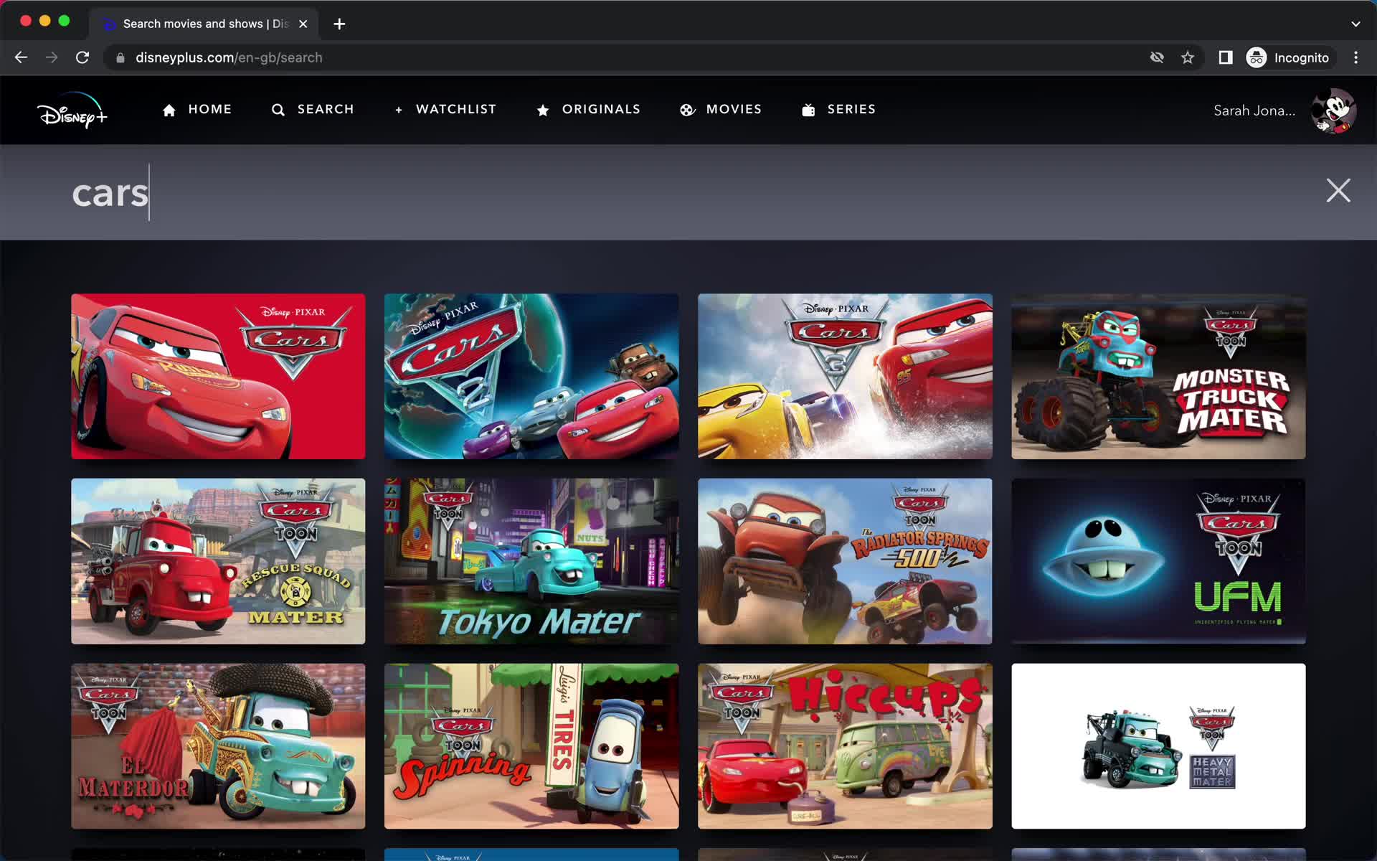The image size is (1377, 861).
Task: Click the magnifier icon beside SEARCH
Action: [x=278, y=110]
